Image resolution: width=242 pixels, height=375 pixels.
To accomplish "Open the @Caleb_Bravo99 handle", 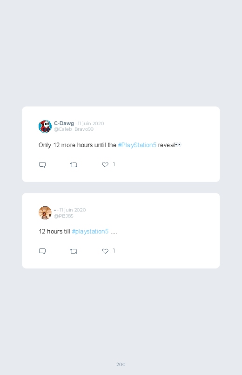I will pos(74,129).
